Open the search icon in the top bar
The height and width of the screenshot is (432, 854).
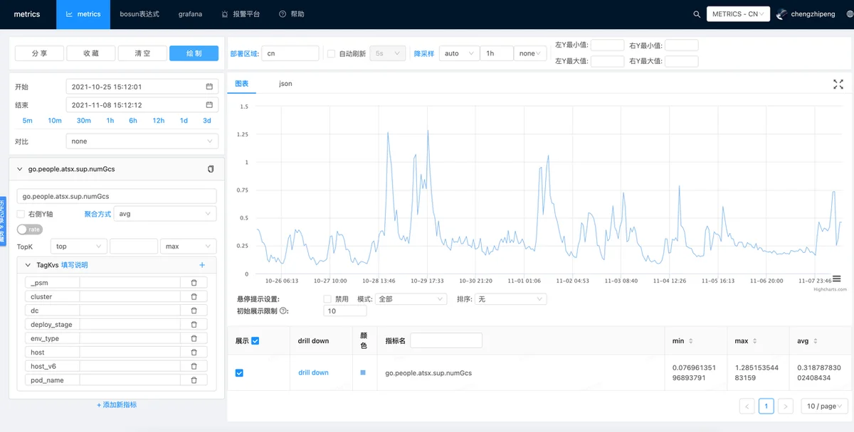(x=697, y=14)
